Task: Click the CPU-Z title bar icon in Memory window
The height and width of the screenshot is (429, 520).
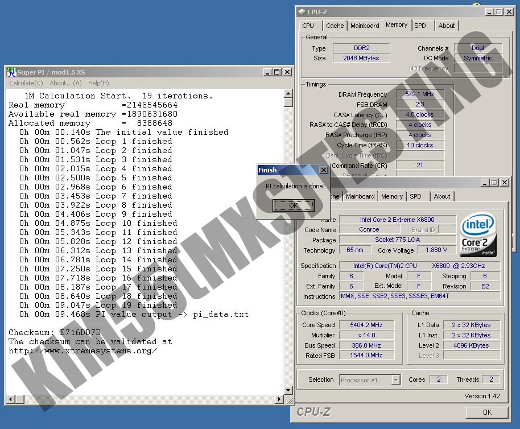Action: point(302,11)
